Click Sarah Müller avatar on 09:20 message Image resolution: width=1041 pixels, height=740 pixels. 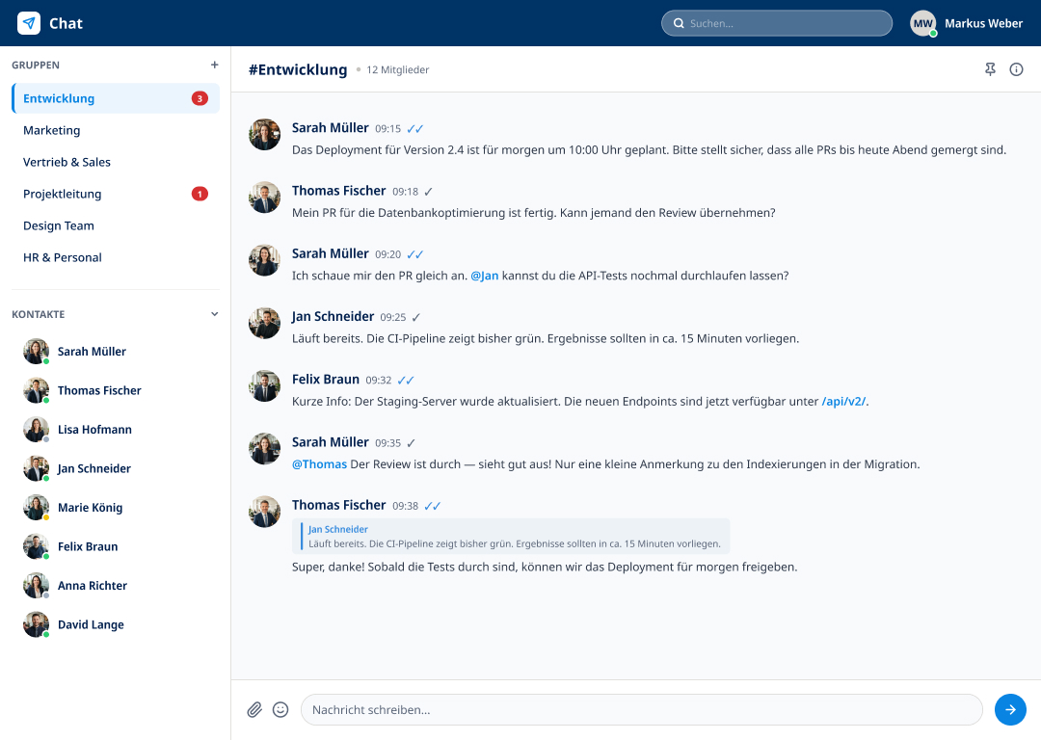pos(264,260)
